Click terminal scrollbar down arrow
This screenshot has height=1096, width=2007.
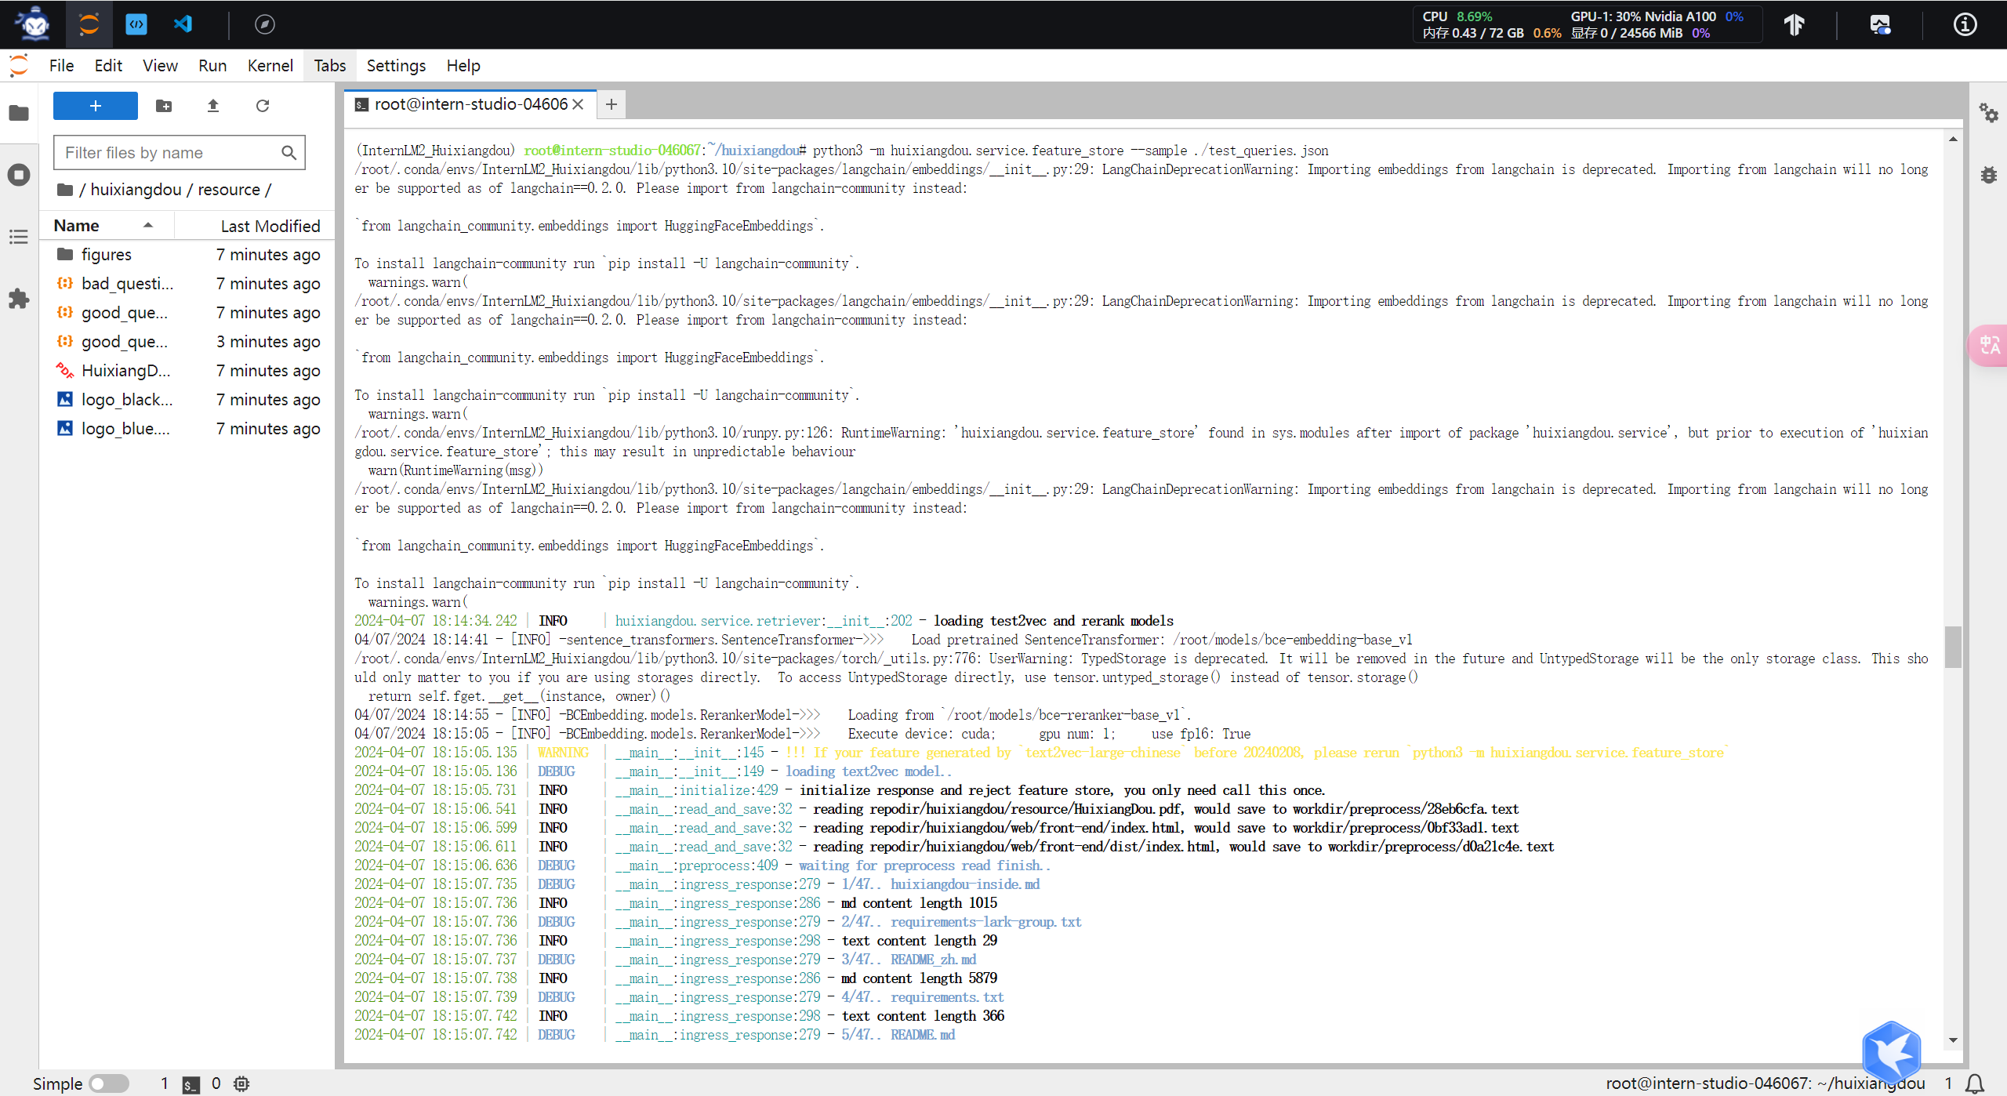tap(1953, 1041)
